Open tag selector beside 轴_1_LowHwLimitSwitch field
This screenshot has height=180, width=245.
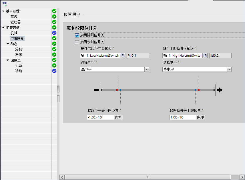[123, 56]
